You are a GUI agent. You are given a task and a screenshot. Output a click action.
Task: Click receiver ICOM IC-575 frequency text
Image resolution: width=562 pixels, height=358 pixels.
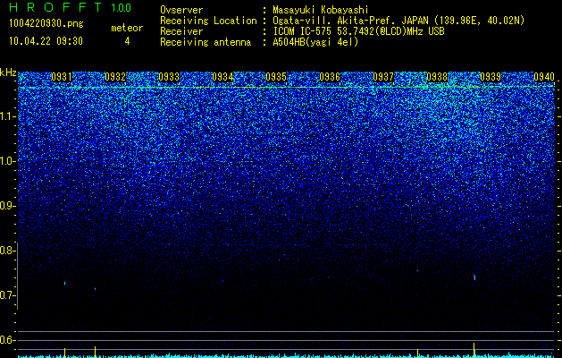tap(358, 31)
